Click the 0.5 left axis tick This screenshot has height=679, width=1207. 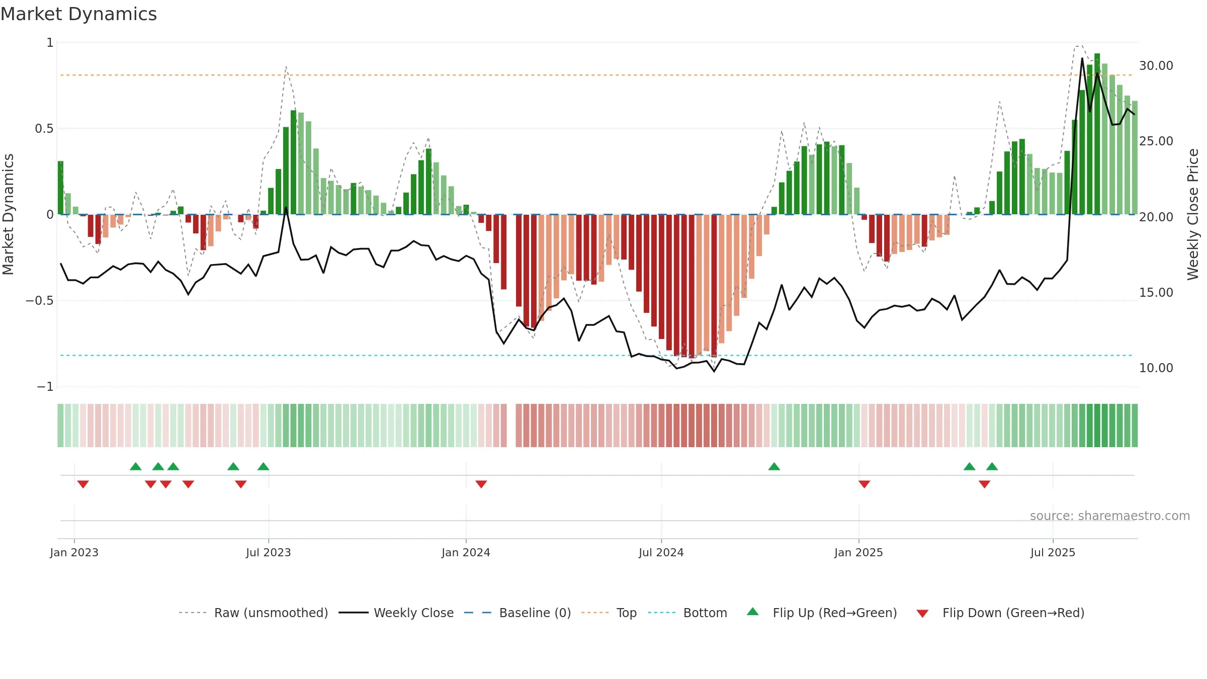(44, 129)
